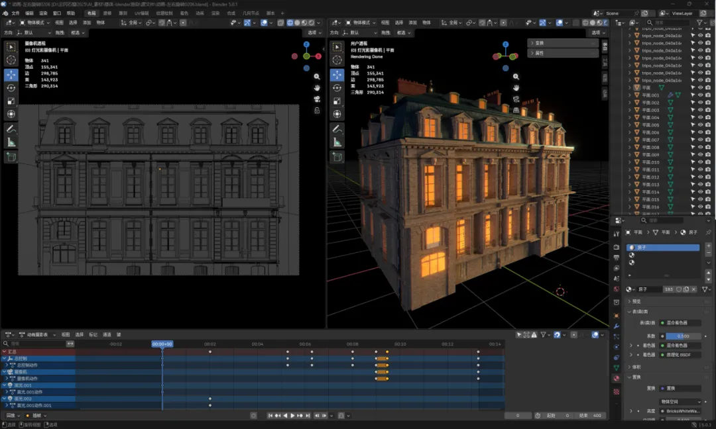716x429 pixels.
Task: Select the Measure tool in left viewport
Action: tap(11, 142)
